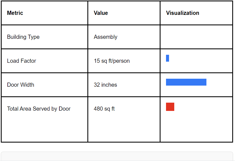Click empty Visualization cell in Building Type row
235x161 pixels.
point(196,37)
